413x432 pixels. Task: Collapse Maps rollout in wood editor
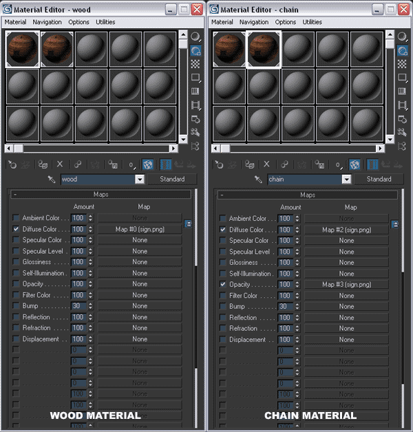[100, 195]
